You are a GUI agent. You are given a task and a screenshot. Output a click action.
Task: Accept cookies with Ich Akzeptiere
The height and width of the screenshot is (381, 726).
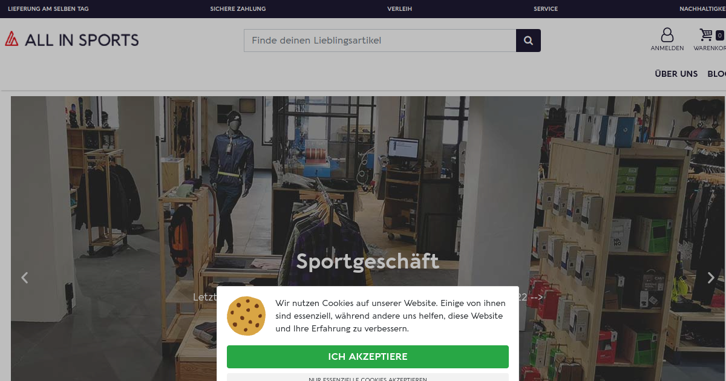pos(368,357)
